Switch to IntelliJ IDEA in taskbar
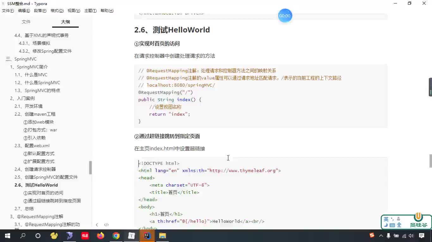432x242 pixels. tap(147, 236)
